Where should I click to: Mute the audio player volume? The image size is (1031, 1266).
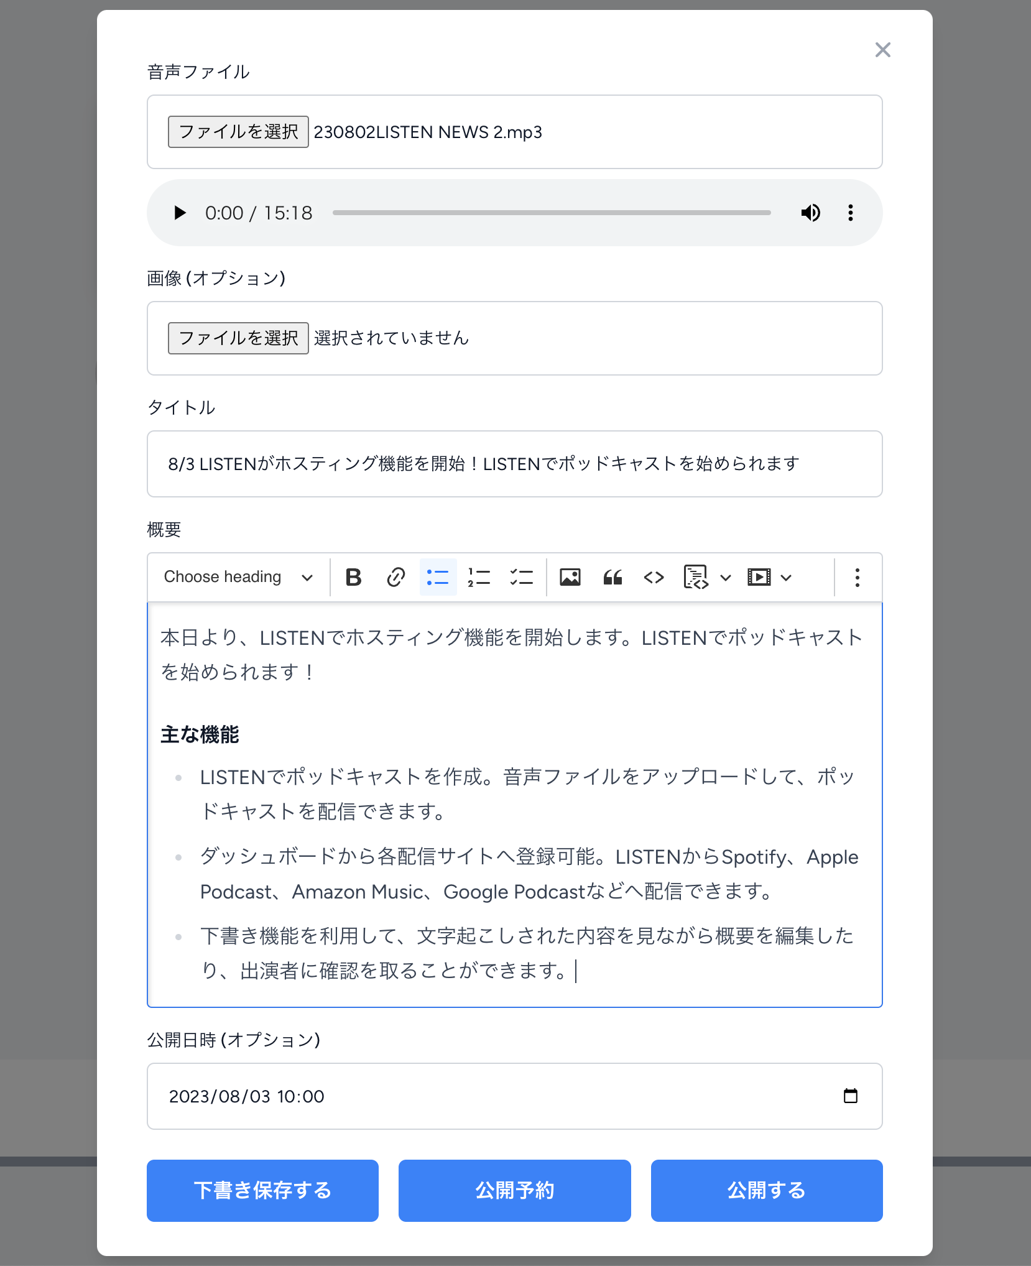click(811, 213)
